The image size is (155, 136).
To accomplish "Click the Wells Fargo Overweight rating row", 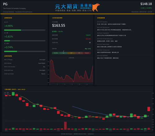I will point(24,70).
